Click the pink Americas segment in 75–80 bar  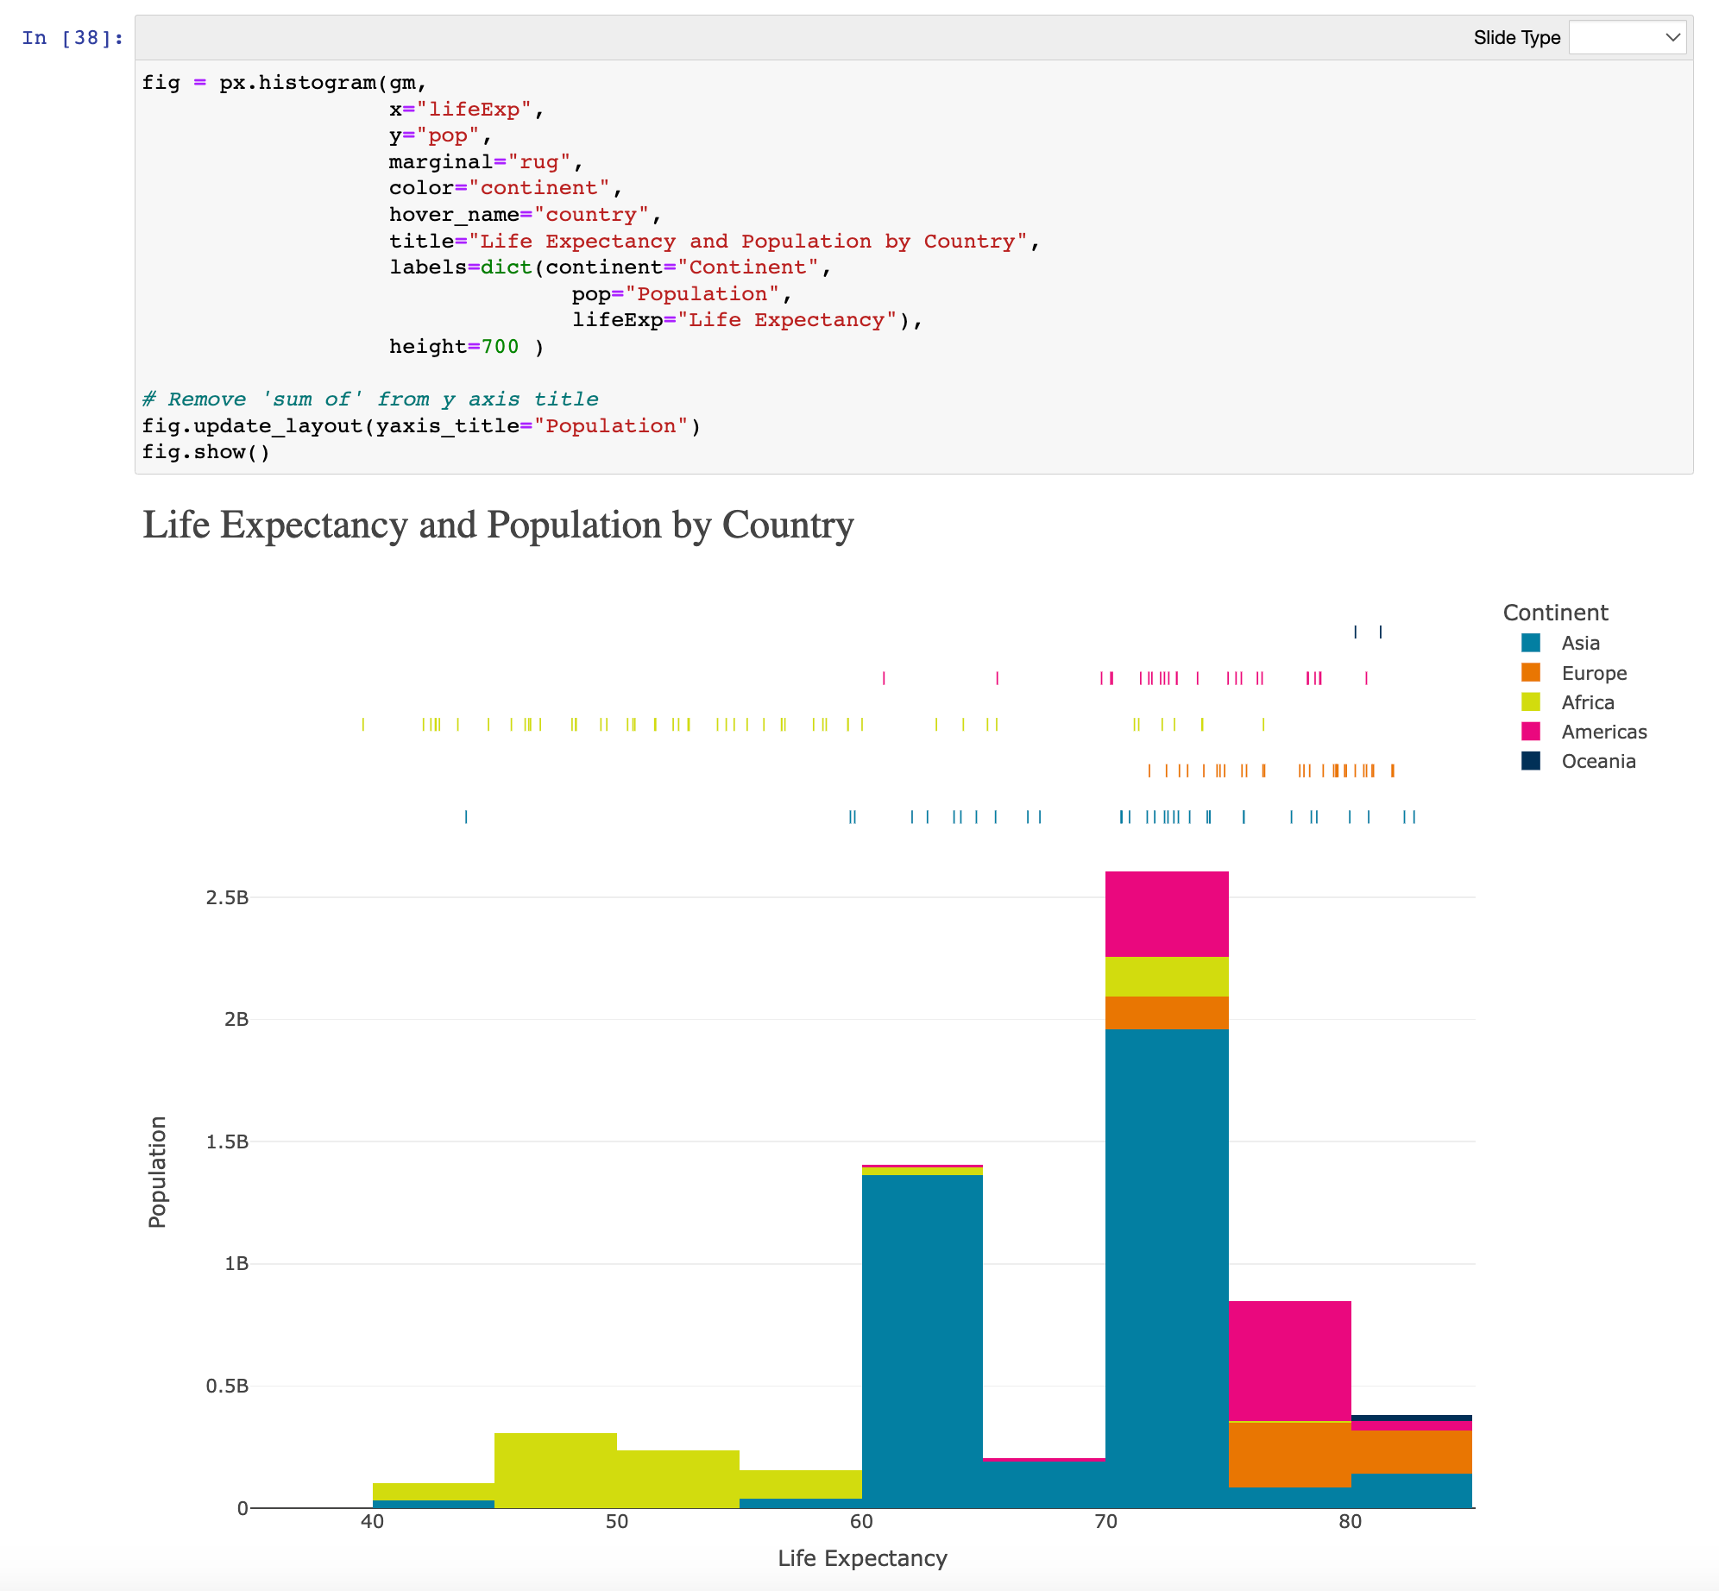(1289, 1361)
